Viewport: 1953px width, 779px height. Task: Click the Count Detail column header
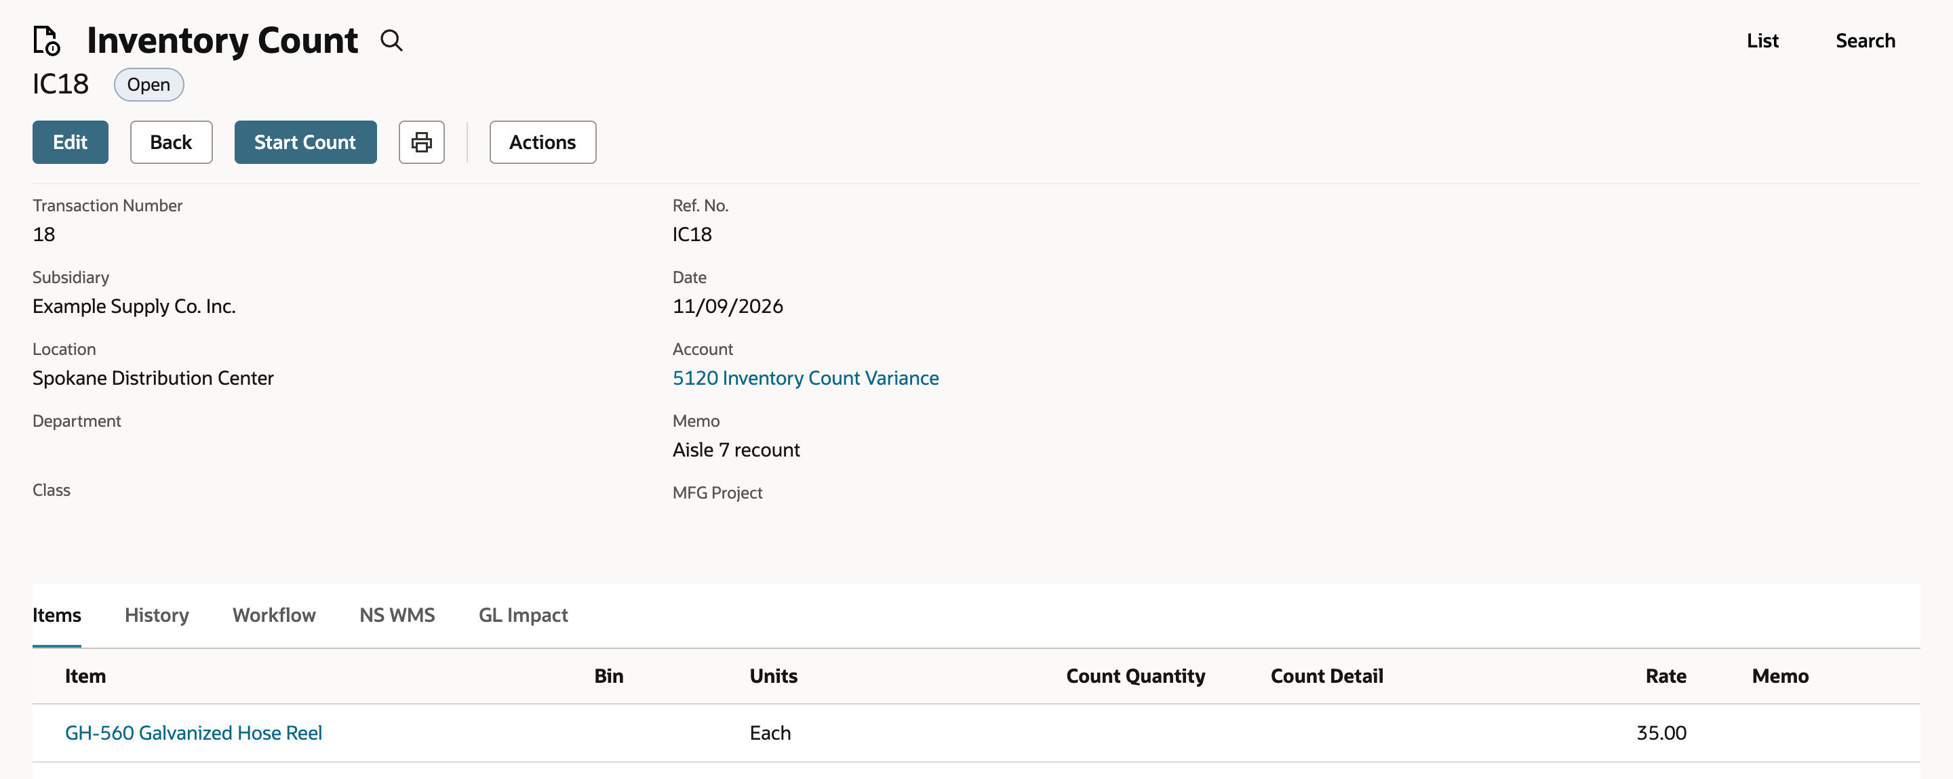tap(1327, 676)
